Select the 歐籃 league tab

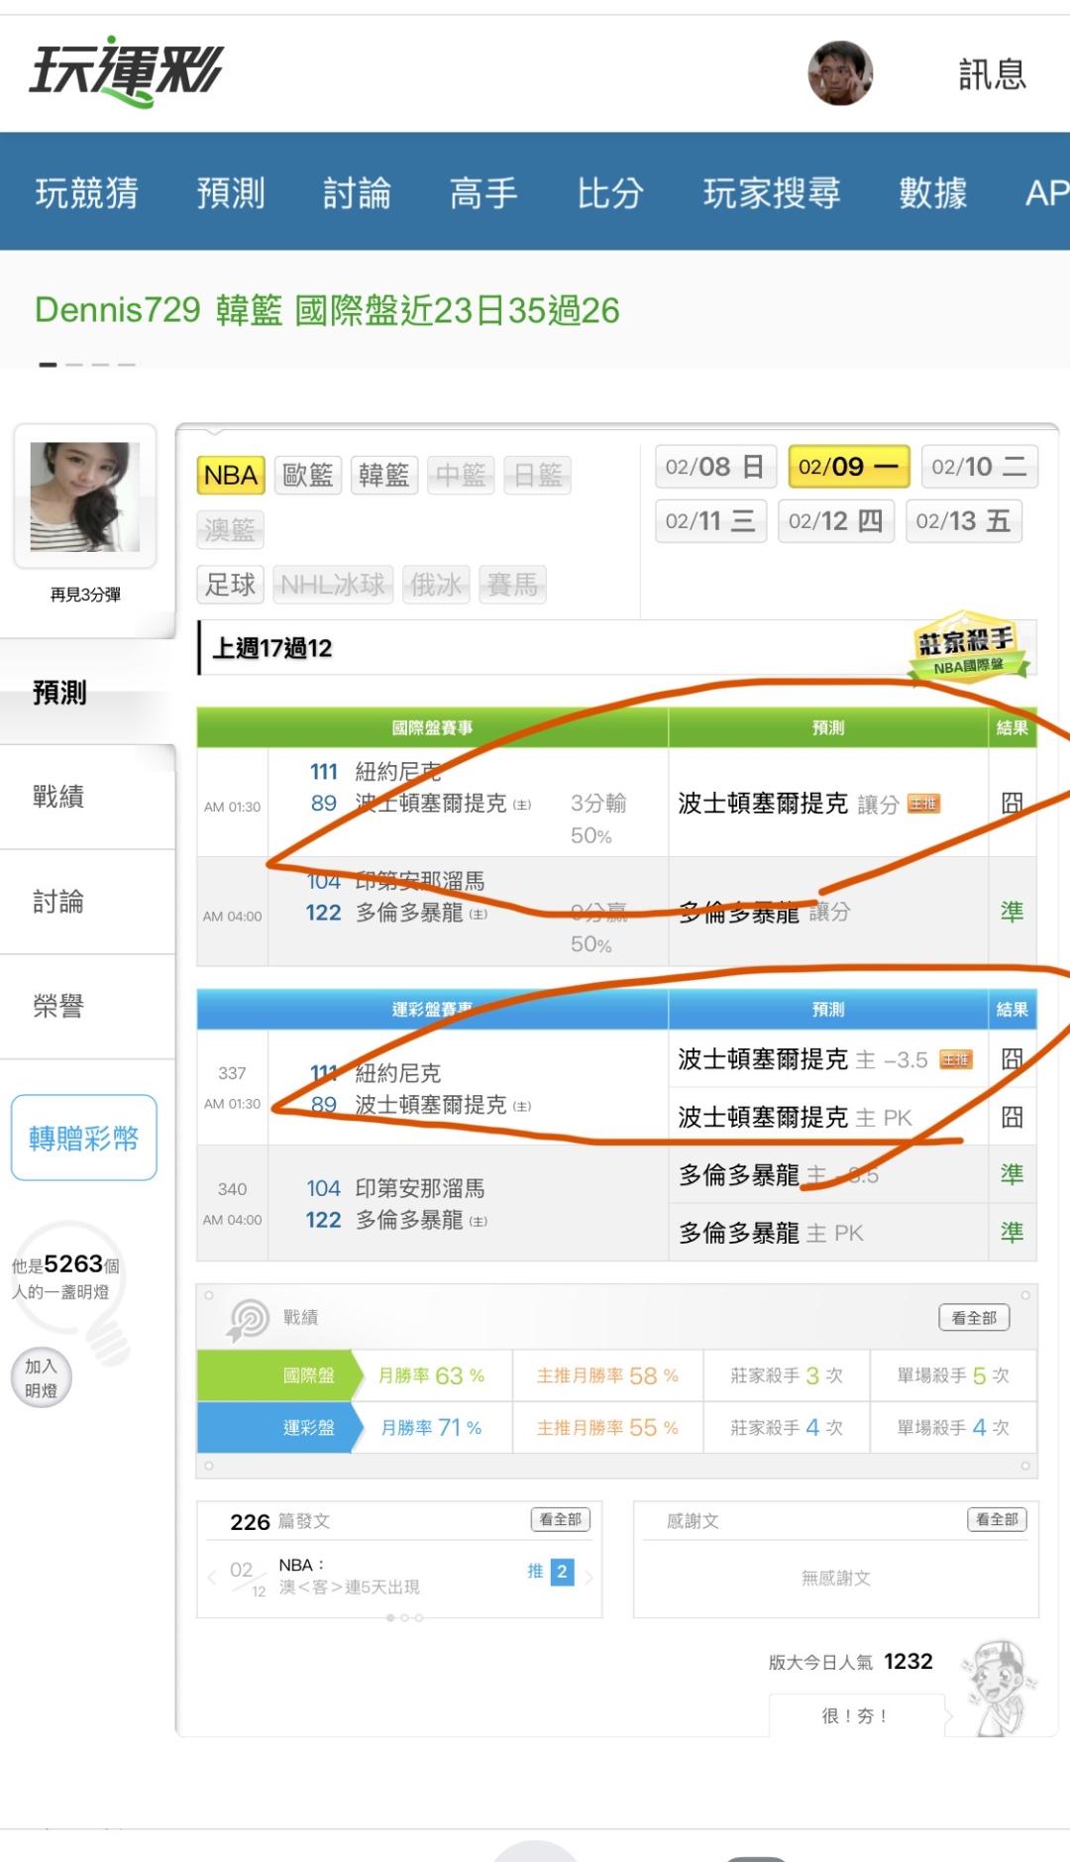pyautogui.click(x=308, y=476)
